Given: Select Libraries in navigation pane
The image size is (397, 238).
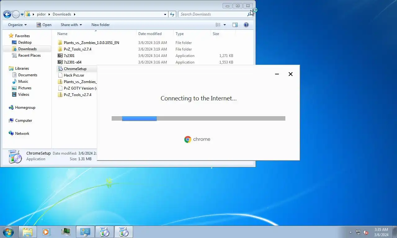Looking at the screenshot, I should pyautogui.click(x=22, y=68).
